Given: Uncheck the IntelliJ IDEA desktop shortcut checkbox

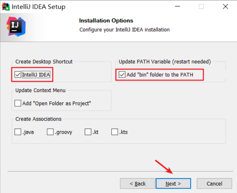Looking at the screenshot, I should (18, 74).
